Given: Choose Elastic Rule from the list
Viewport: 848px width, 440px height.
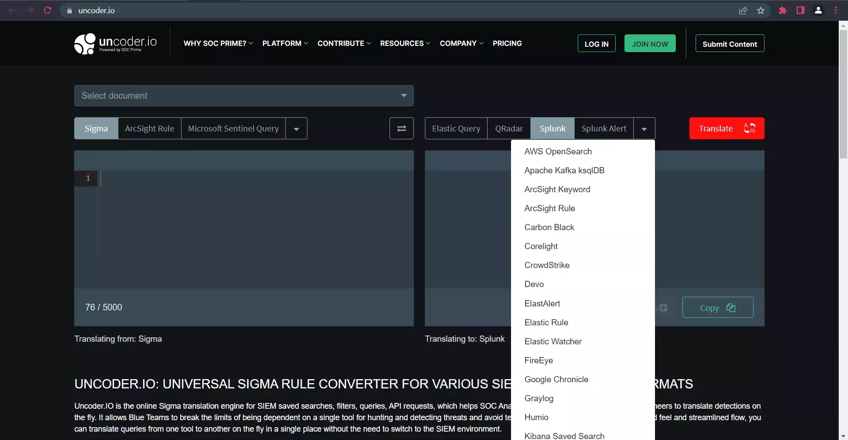Looking at the screenshot, I should [583, 322].
